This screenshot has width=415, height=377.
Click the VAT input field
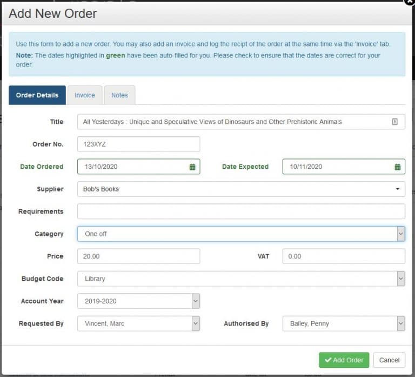point(344,256)
